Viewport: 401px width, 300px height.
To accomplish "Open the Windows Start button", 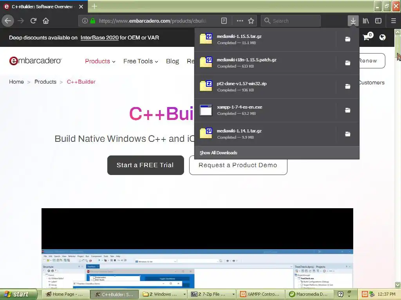I will pyautogui.click(x=18, y=294).
